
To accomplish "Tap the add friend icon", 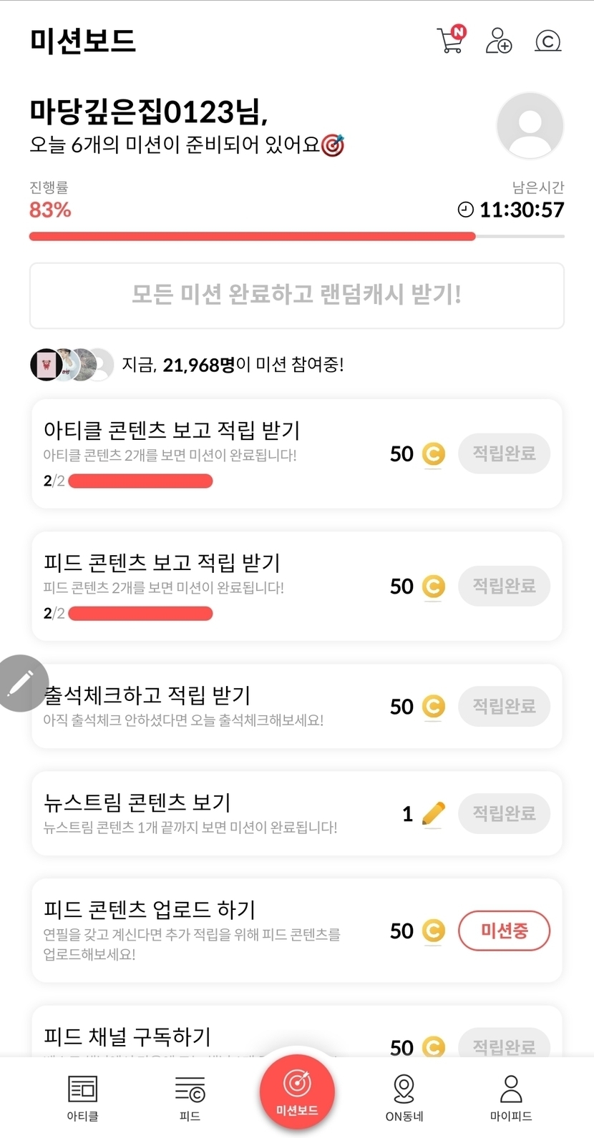I will pyautogui.click(x=498, y=41).
